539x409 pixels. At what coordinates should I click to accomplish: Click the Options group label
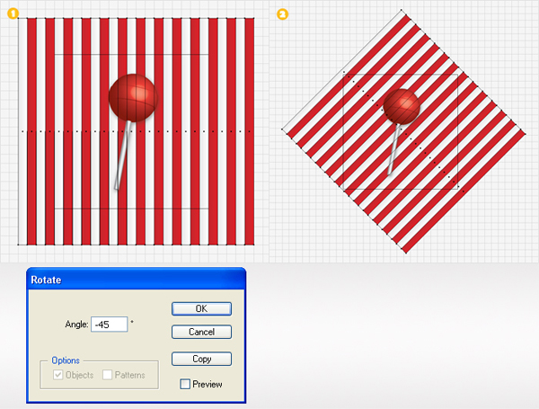point(66,360)
